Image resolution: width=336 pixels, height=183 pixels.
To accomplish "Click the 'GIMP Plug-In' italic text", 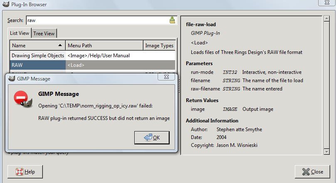I will (x=205, y=33).
